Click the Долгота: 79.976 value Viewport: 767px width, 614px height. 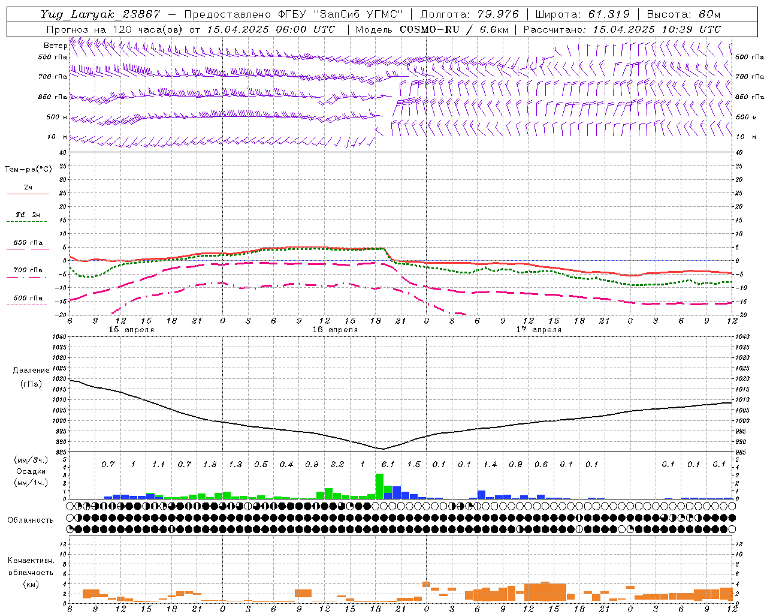click(469, 14)
